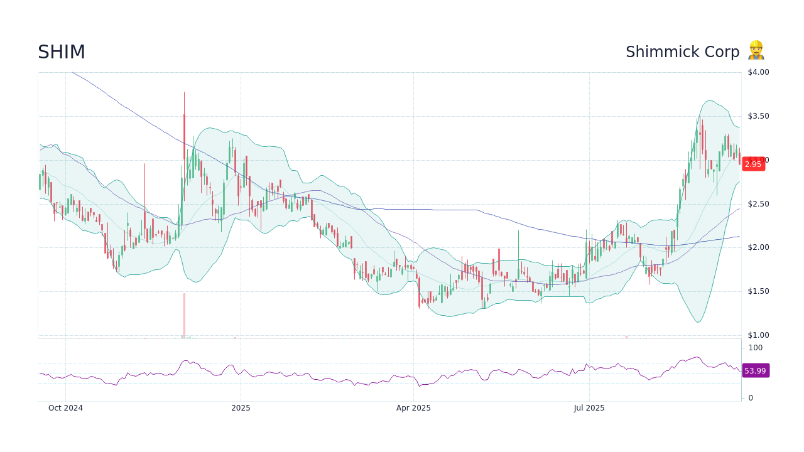This screenshot has width=804, height=452.
Task: Click the Oct 2024 axis label
Action: pos(65,408)
